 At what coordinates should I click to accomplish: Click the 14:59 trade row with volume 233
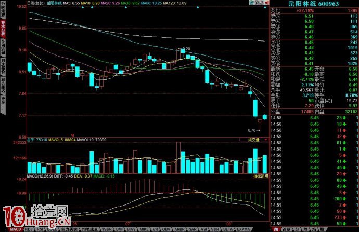(314, 217)
